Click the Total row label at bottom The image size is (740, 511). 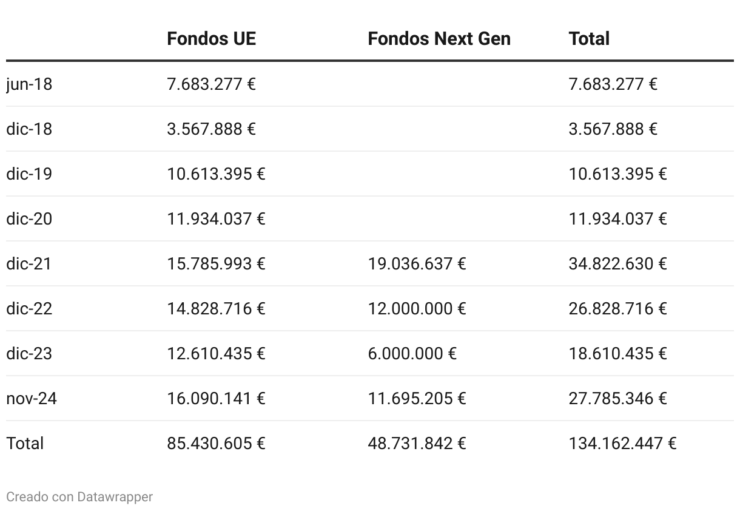[25, 443]
